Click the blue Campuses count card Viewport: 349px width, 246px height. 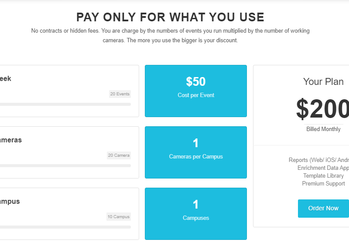pyautogui.click(x=195, y=214)
